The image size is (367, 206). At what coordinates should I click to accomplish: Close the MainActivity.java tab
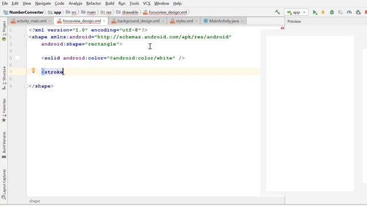242,21
